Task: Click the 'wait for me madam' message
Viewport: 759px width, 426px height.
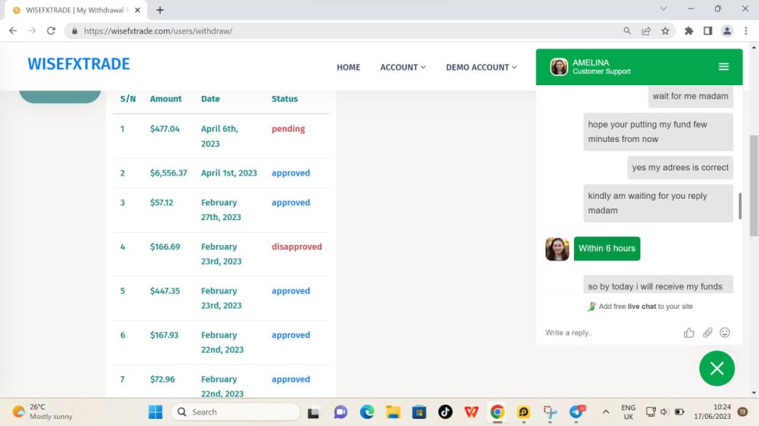Action: click(690, 96)
